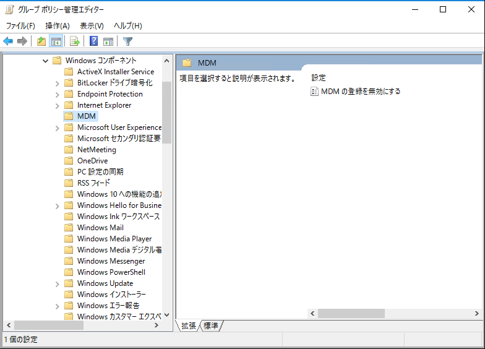Click the OneDrive folder icon
485x349 pixels.
tap(69, 161)
